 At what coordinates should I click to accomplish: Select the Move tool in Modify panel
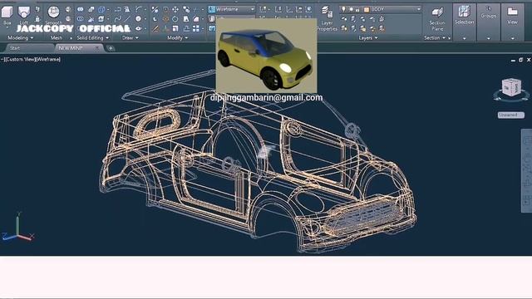coord(175,9)
